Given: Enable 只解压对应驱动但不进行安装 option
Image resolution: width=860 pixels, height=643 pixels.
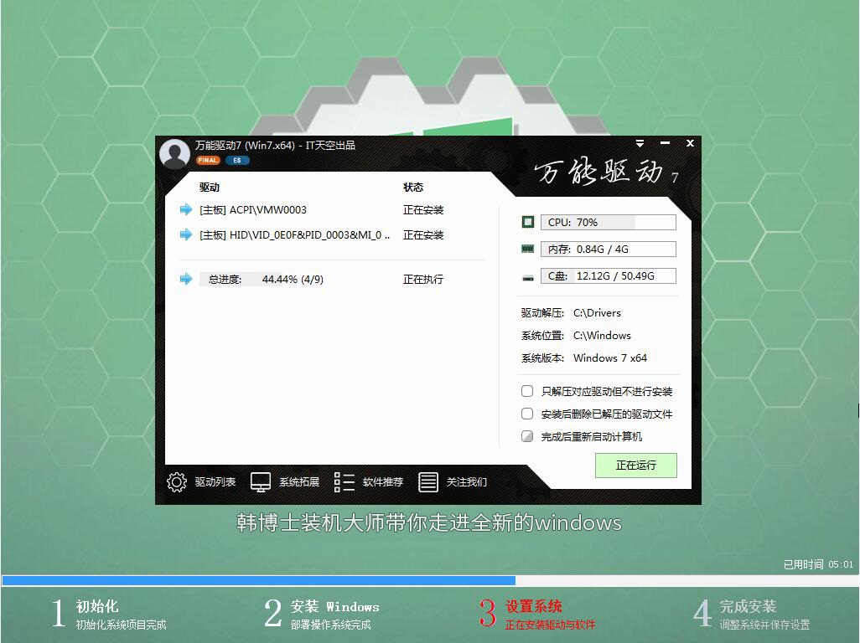Looking at the screenshot, I should click(x=527, y=390).
